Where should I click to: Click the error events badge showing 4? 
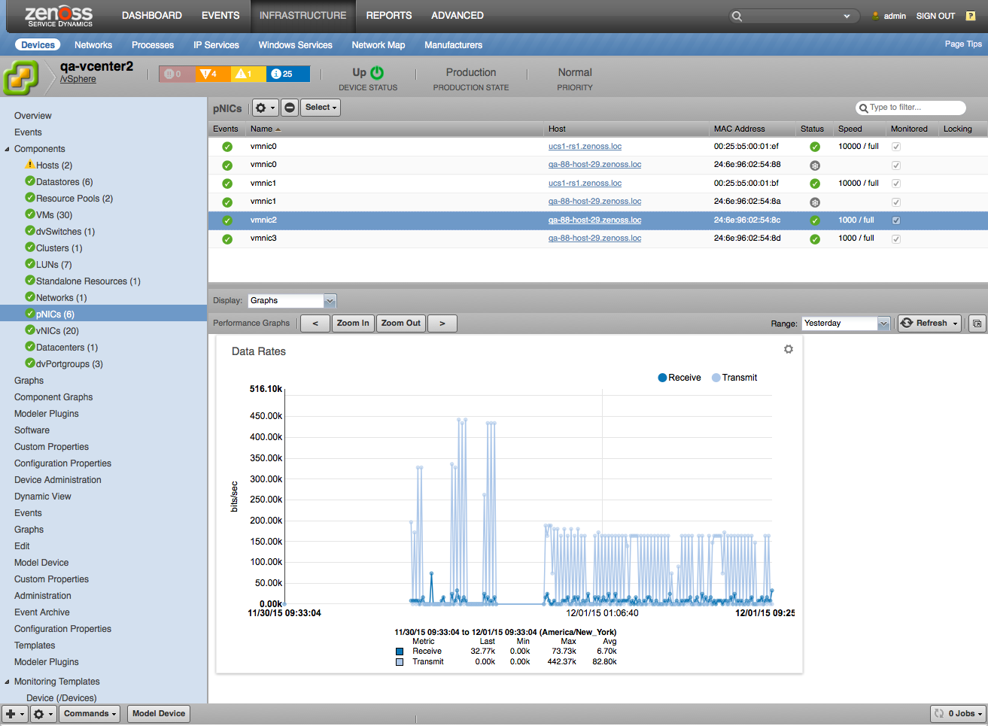(x=213, y=74)
